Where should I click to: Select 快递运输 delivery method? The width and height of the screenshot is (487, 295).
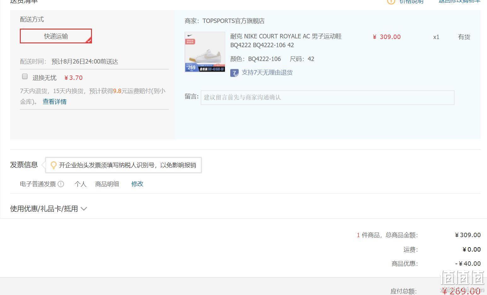[56, 36]
